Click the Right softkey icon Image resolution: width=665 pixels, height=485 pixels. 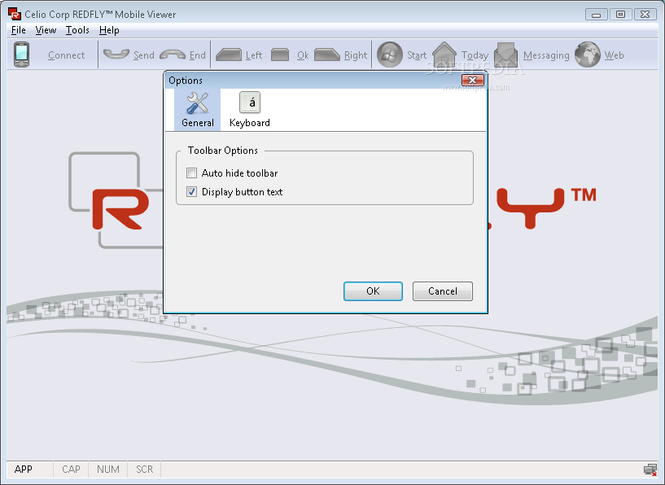(x=327, y=55)
